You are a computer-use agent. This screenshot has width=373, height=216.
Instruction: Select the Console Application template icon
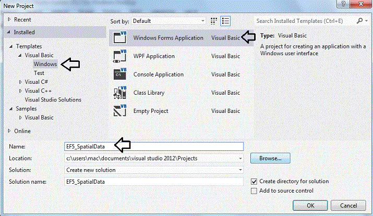coord(120,74)
